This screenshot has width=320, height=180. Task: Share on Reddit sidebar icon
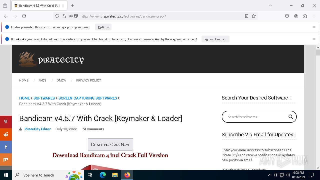click(x=6, y=134)
